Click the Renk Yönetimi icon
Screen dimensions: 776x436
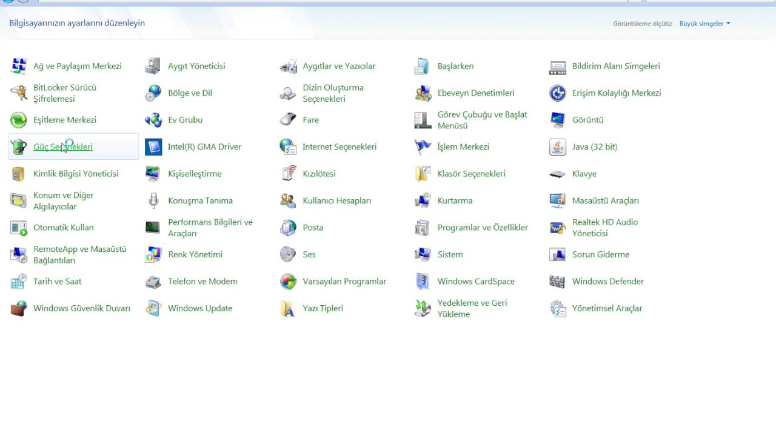point(153,254)
